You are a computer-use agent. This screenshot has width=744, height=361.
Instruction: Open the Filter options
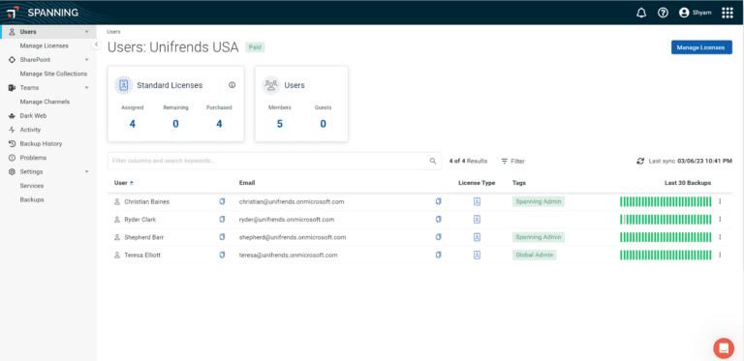coord(512,161)
